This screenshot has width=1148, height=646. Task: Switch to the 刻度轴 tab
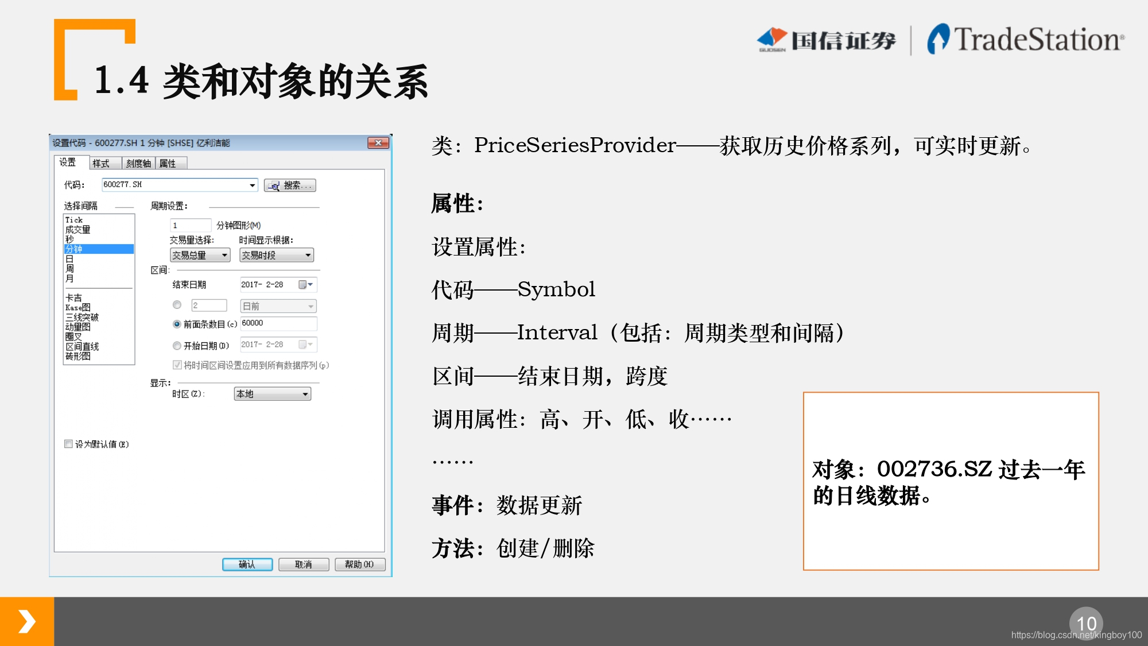coord(138,164)
